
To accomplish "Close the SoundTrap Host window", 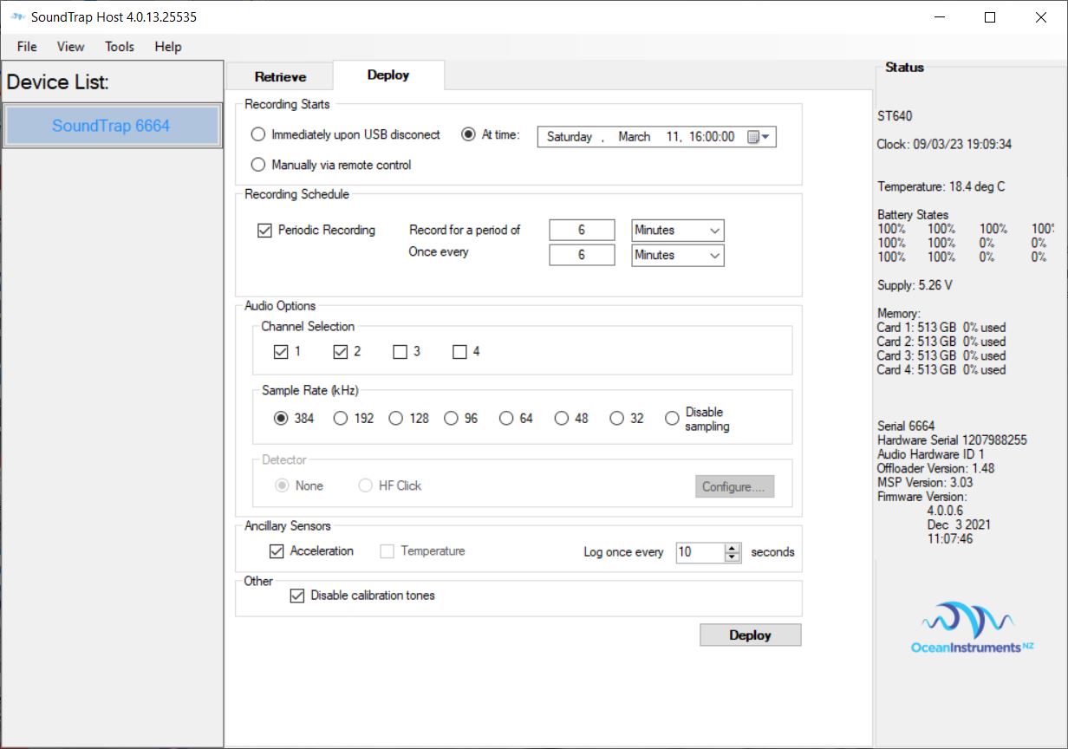I will [x=1040, y=17].
